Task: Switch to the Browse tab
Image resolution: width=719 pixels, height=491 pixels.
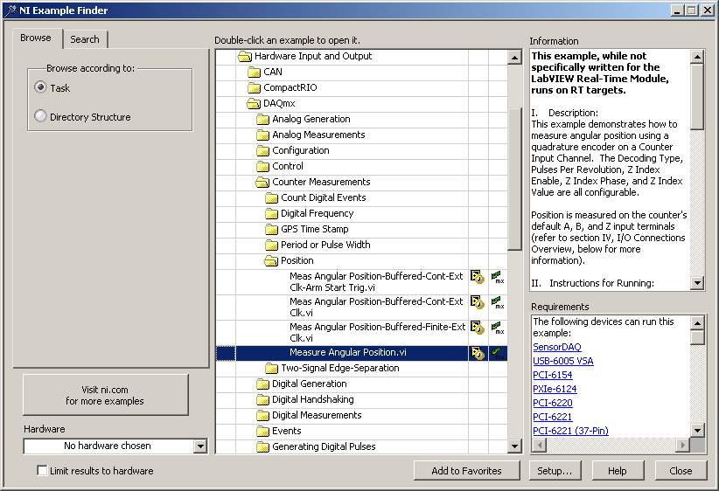Action: (x=36, y=38)
